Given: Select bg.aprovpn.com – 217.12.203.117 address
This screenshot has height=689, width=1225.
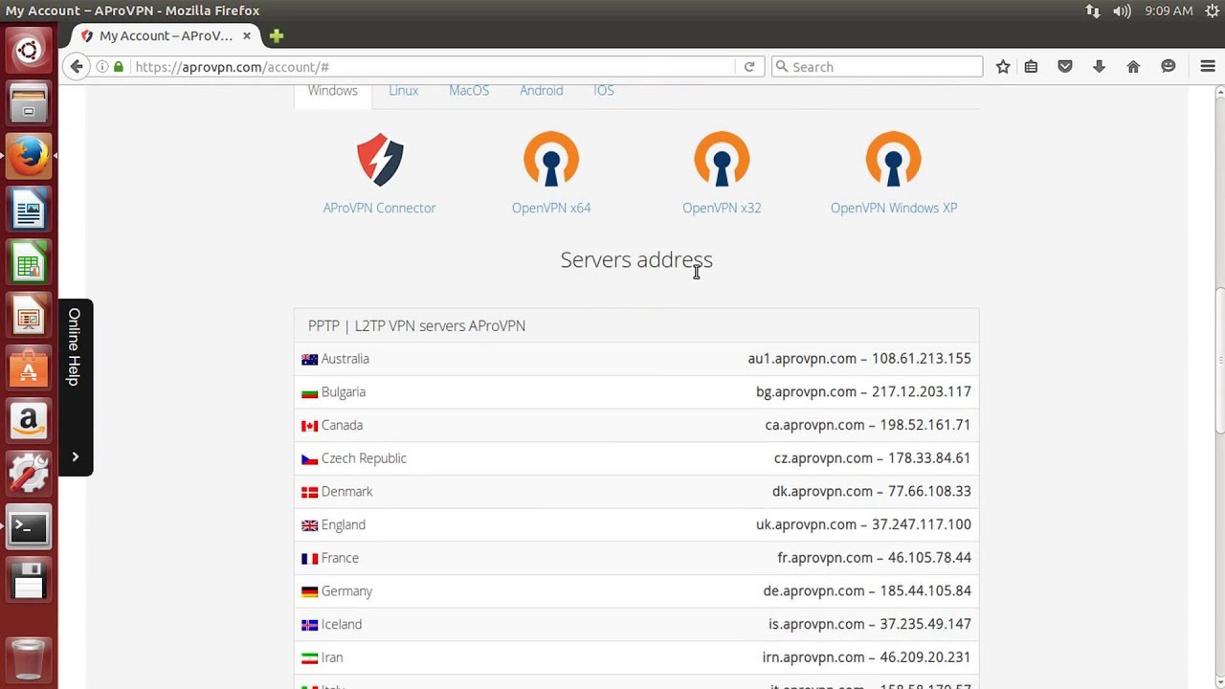Looking at the screenshot, I should (x=863, y=392).
